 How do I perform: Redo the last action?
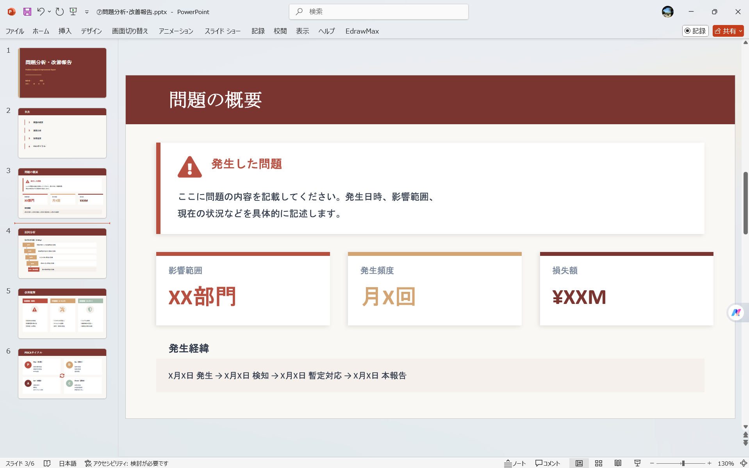[x=59, y=12]
